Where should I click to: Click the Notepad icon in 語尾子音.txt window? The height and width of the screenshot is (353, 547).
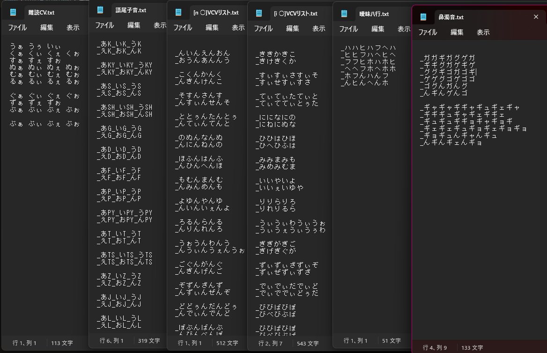100,10
